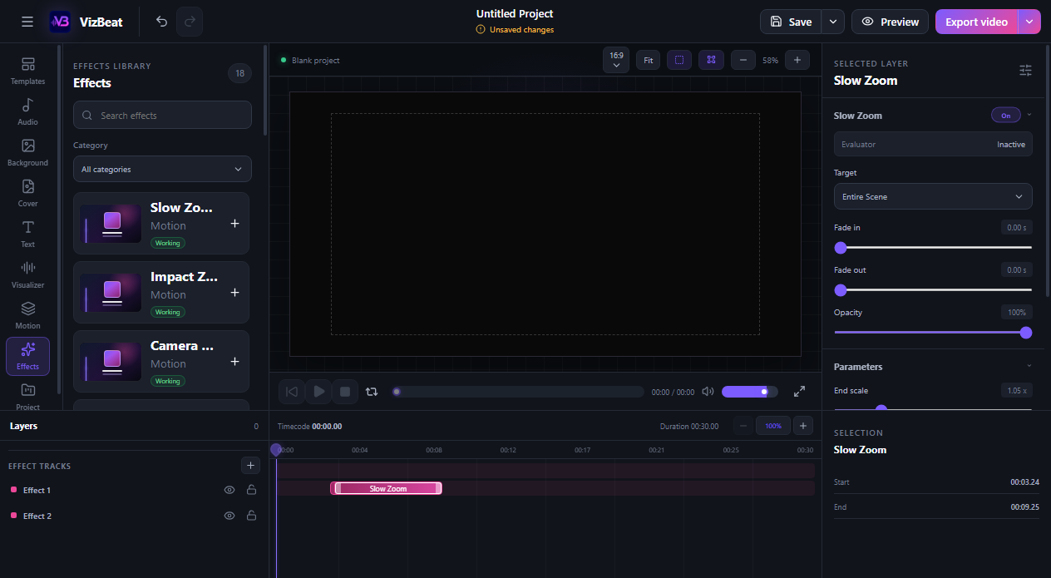
Task: Toggle the Slow Zoom On switch
Action: click(x=1005, y=116)
